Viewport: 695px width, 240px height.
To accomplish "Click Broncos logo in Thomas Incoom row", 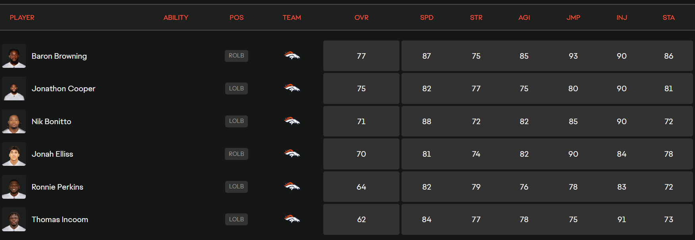I will [292, 219].
